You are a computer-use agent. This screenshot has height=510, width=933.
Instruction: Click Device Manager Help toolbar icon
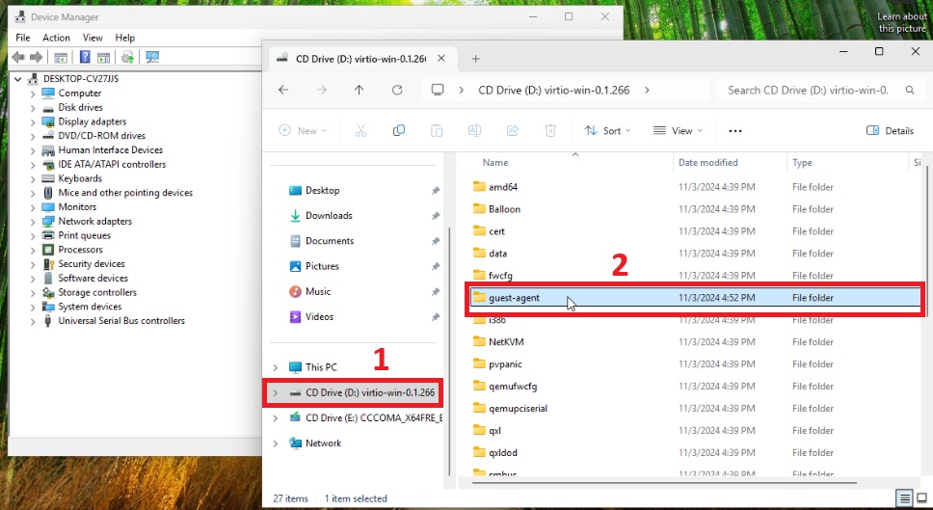(x=86, y=58)
